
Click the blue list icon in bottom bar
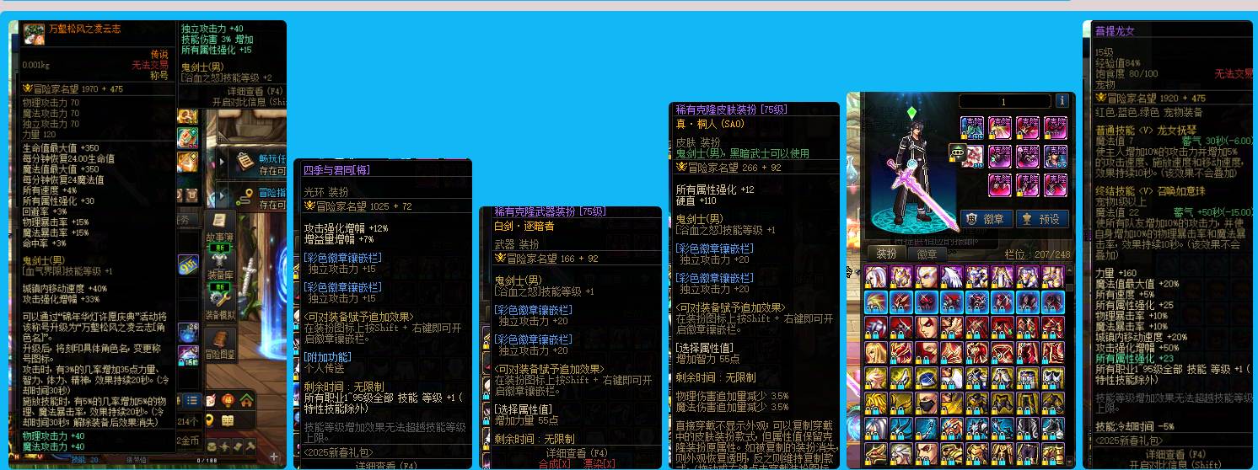coord(194,399)
